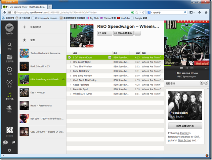The image size is (212, 160).
Task: Select track Can't Fight This Feeling
Action: [x=115, y=80]
